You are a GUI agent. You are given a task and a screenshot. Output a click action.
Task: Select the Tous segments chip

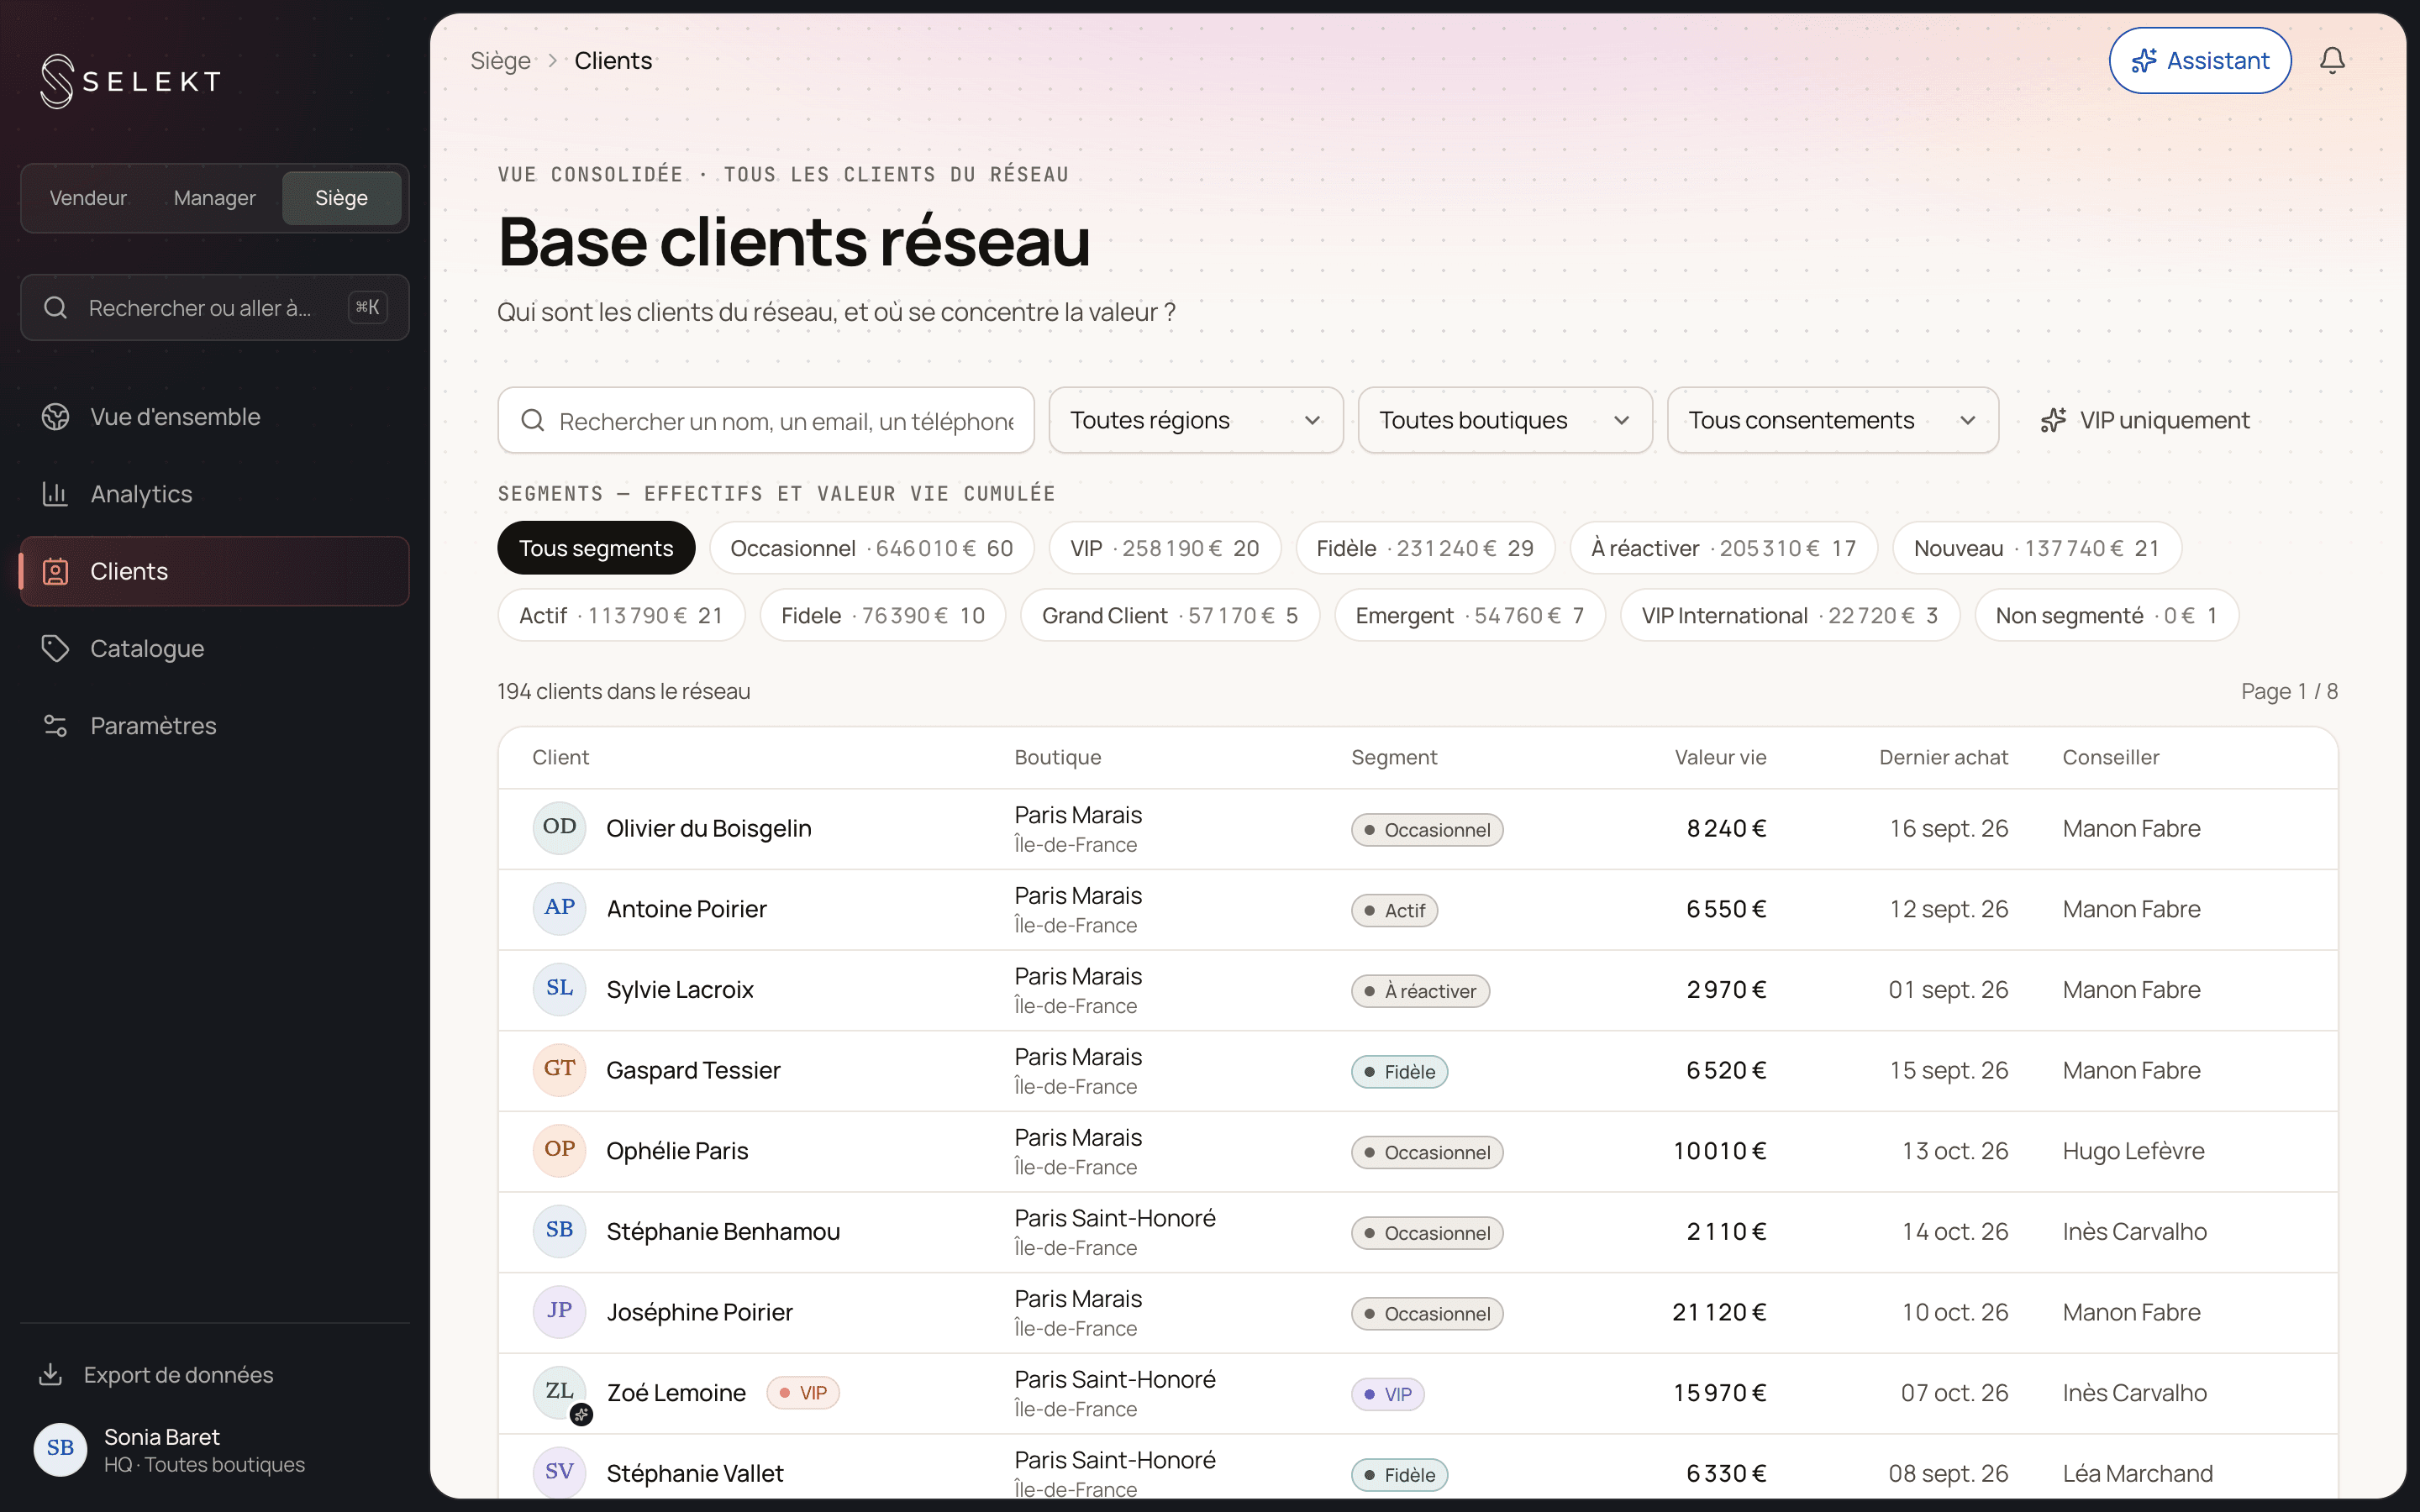click(x=596, y=548)
